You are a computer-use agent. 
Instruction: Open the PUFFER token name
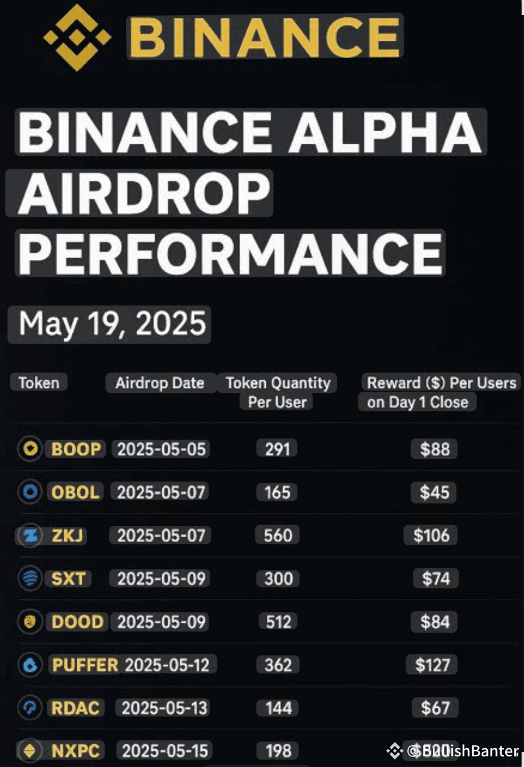(x=85, y=665)
